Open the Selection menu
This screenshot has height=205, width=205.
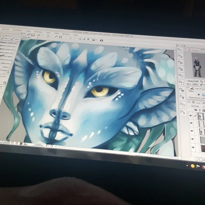click(x=38, y=32)
